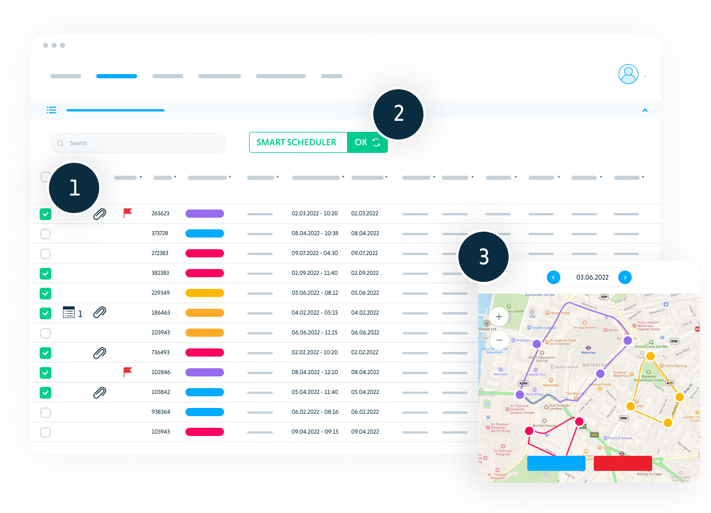The width and height of the screenshot is (711, 513).
Task: Go to previous date on map panel
Action: 554,277
